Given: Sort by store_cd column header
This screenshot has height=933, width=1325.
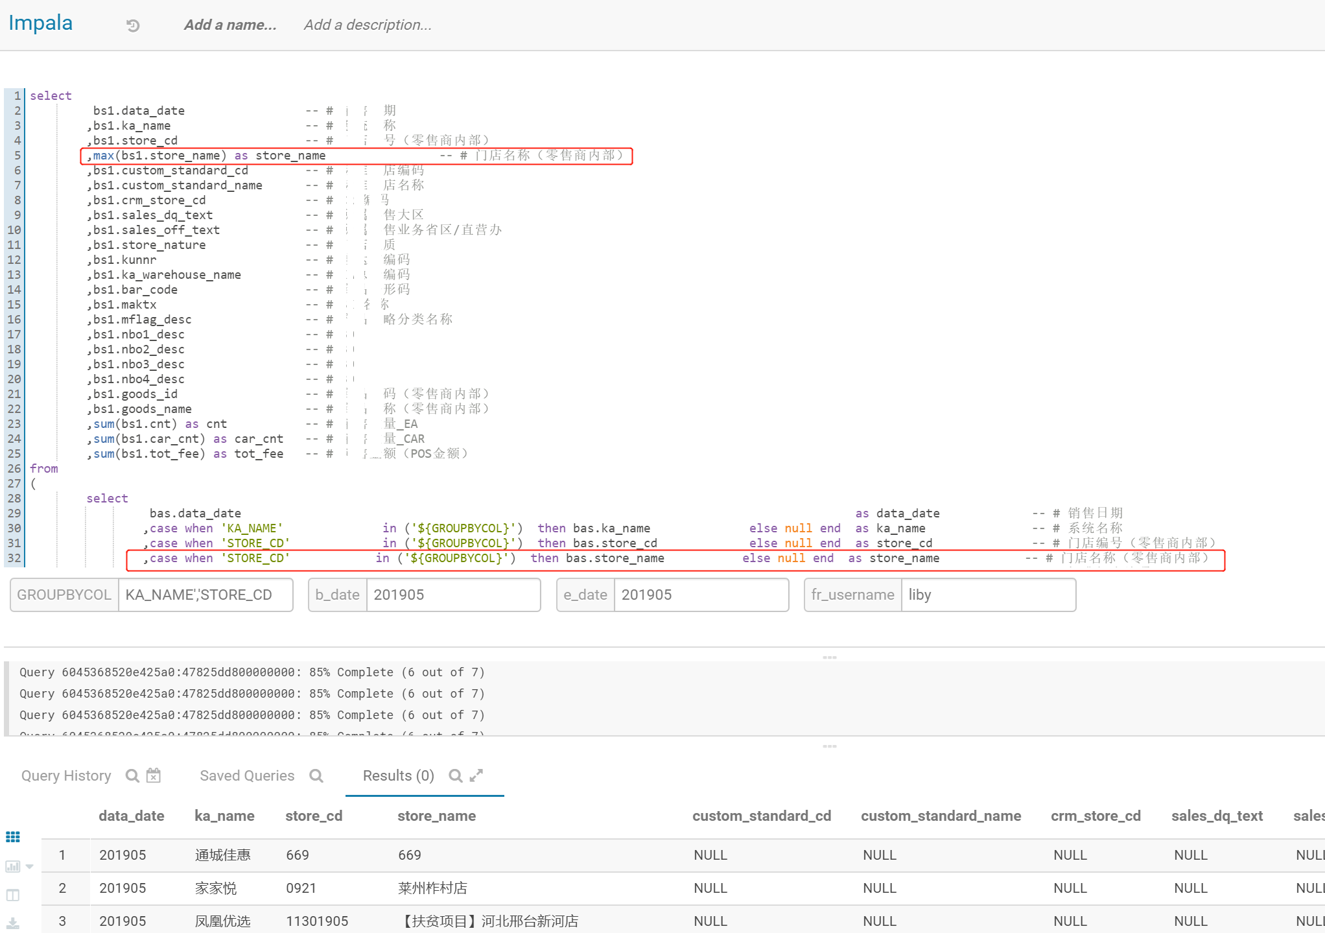Looking at the screenshot, I should [x=314, y=816].
